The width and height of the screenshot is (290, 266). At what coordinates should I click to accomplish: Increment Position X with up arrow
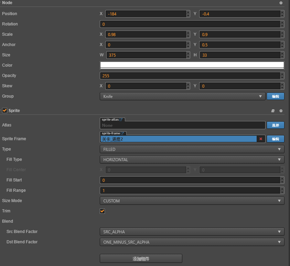pos(188,12)
